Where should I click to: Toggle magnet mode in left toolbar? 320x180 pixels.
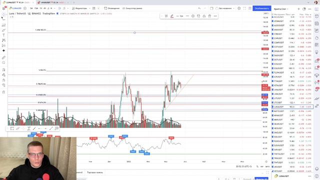coord(3,70)
